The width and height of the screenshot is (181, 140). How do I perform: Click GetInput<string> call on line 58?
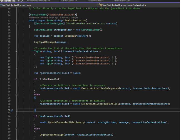point(76,36)
